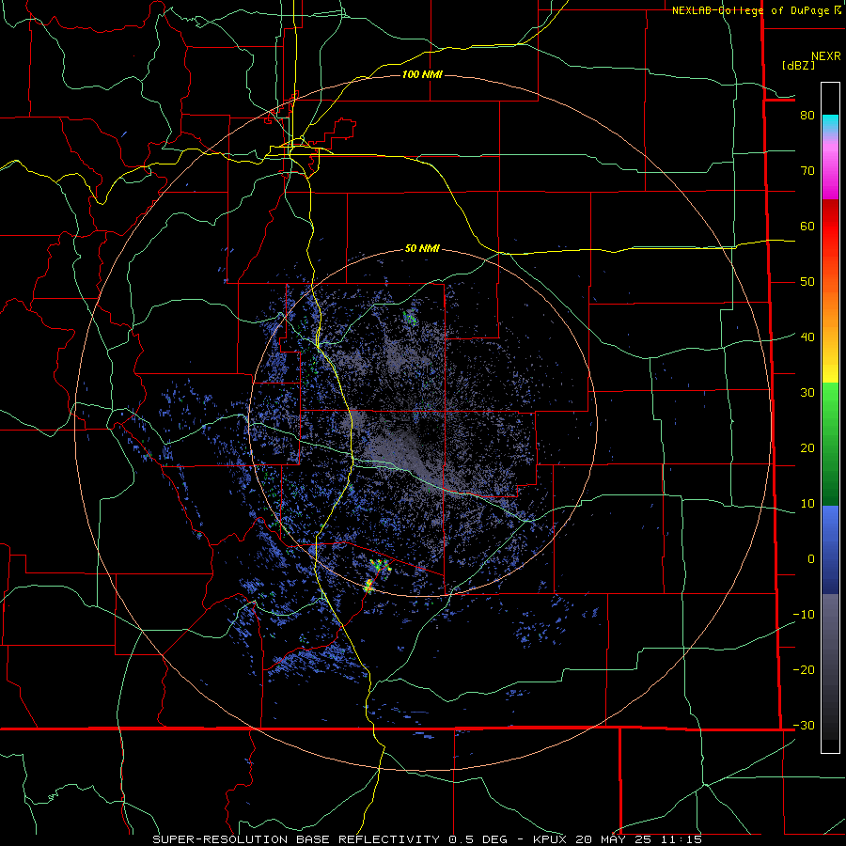Click the 80 value on the dBZ scale
Viewport: 846px width, 846px height.
tap(807, 116)
